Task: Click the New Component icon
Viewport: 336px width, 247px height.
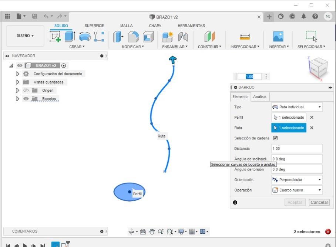Action: (168, 37)
